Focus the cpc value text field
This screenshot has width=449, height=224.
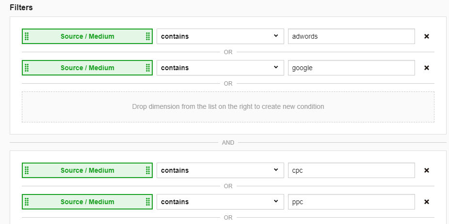[351, 170]
